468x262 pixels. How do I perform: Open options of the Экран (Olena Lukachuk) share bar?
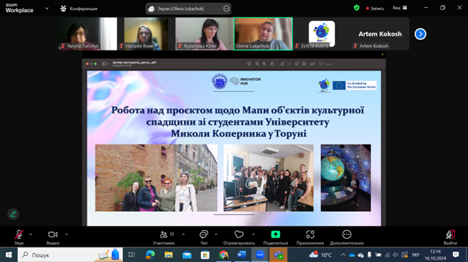point(226,9)
